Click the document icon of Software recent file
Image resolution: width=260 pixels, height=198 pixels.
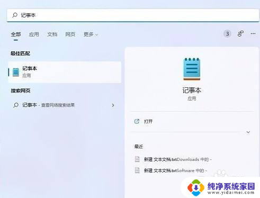tap(137, 170)
